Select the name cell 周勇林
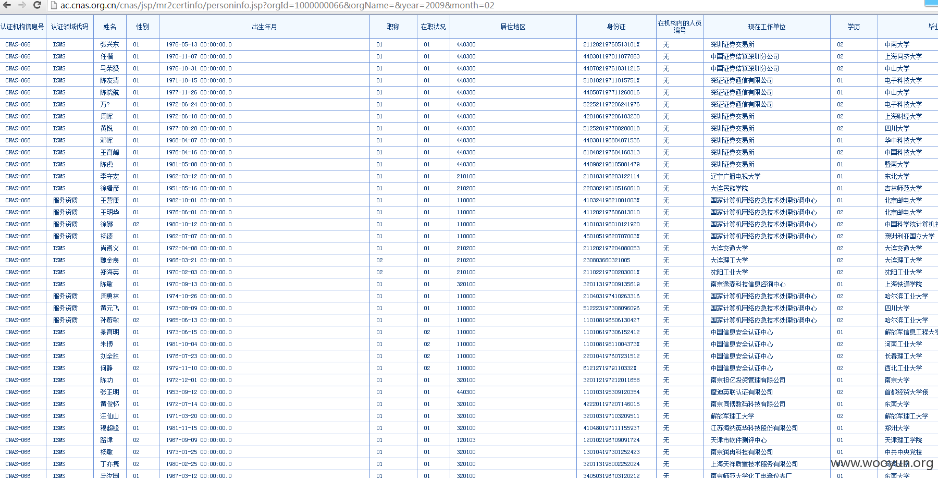Viewport: 938px width, 478px height. click(110, 296)
